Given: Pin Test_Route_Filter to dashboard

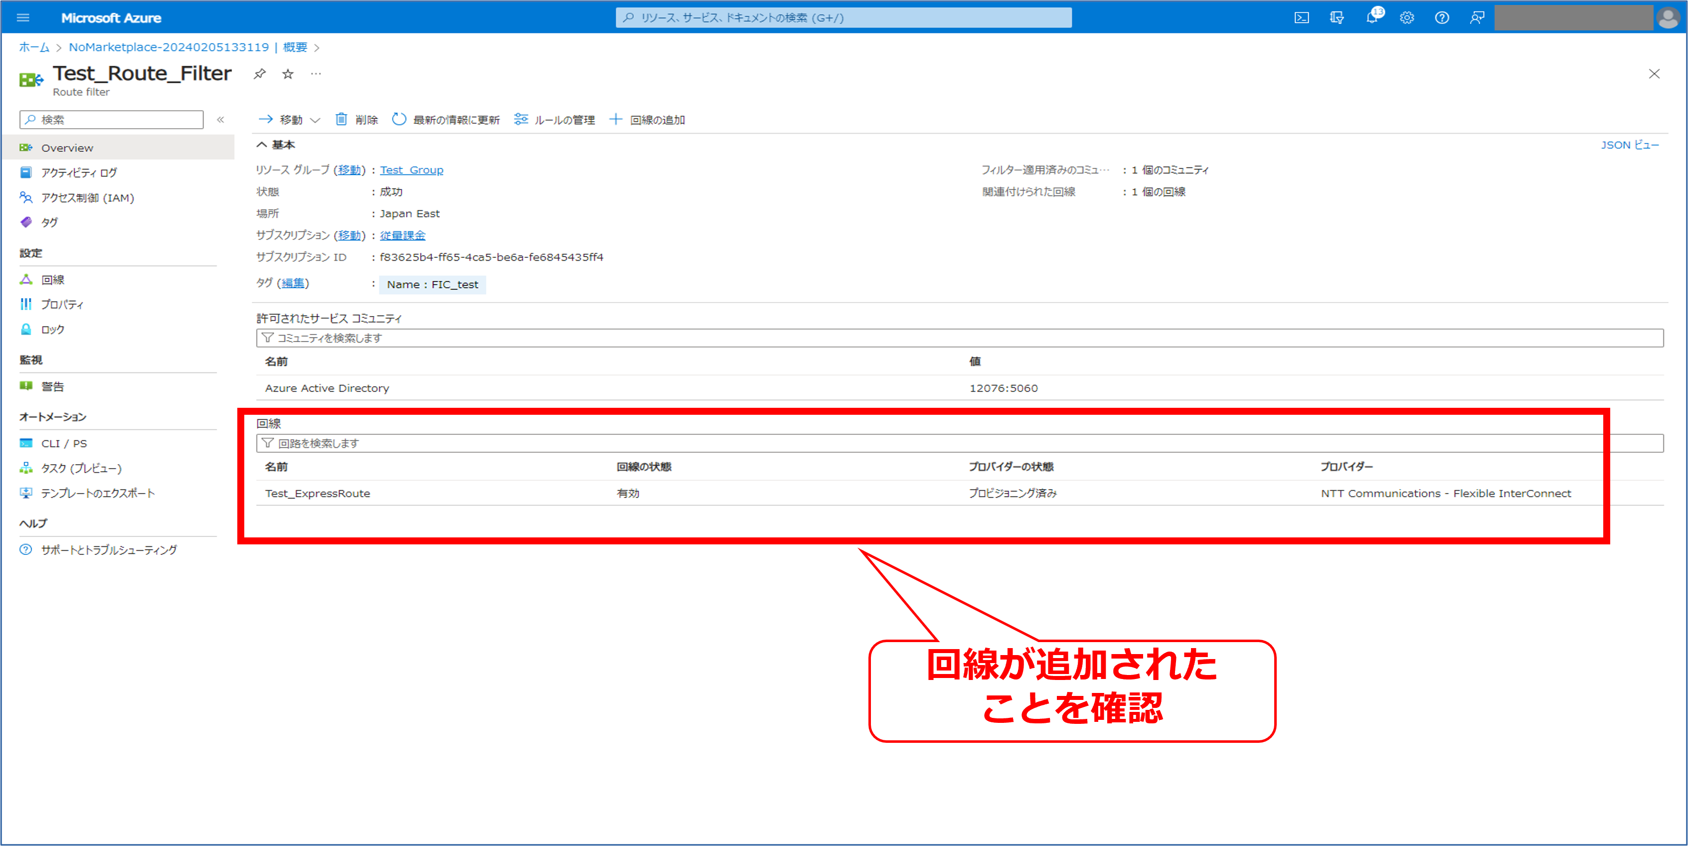Looking at the screenshot, I should tap(260, 74).
